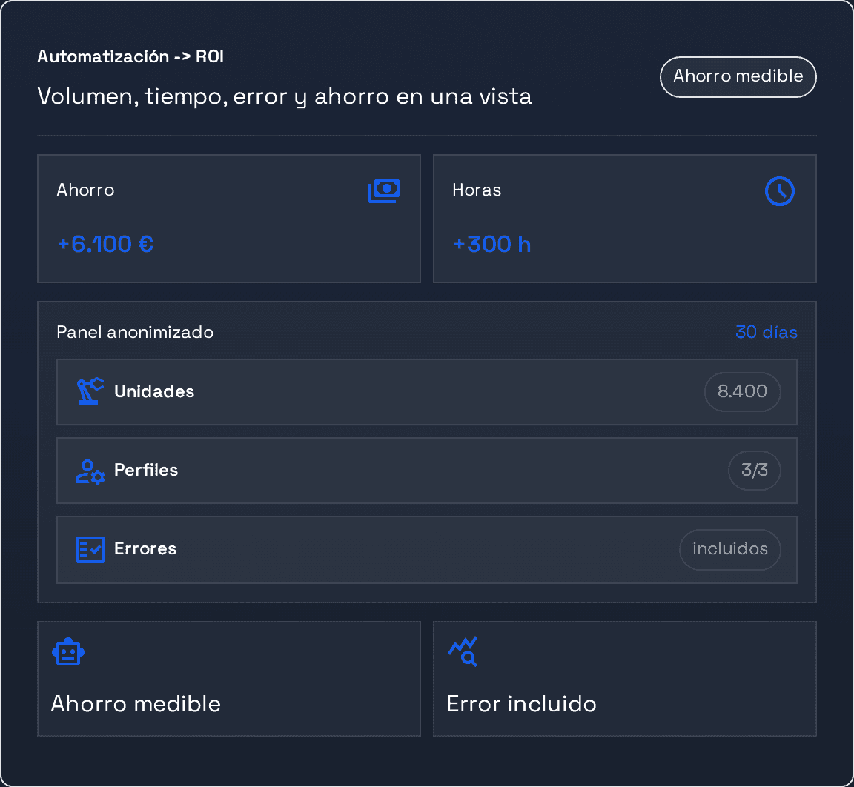Click the Panel anonimizado heading
The width and height of the screenshot is (854, 787).
(x=135, y=332)
